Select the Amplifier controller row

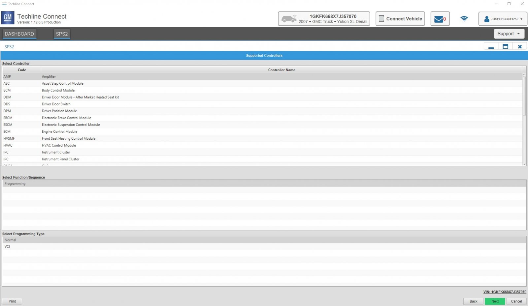[x=262, y=76]
